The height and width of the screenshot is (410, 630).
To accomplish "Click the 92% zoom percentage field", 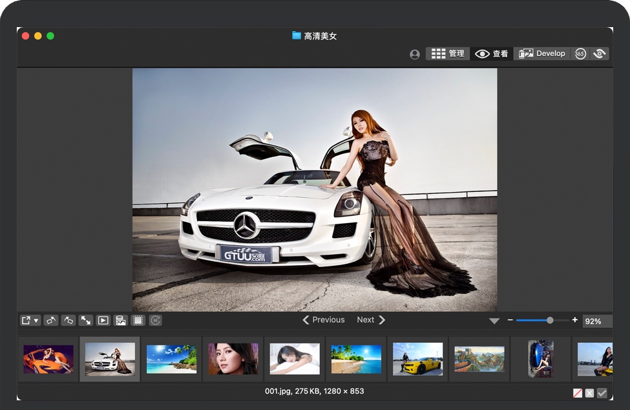I will coord(596,321).
